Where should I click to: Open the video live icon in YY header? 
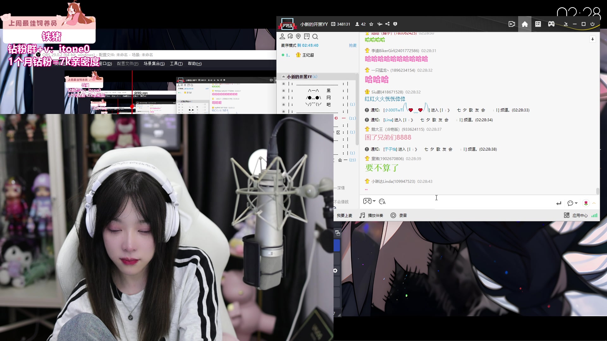click(x=512, y=24)
